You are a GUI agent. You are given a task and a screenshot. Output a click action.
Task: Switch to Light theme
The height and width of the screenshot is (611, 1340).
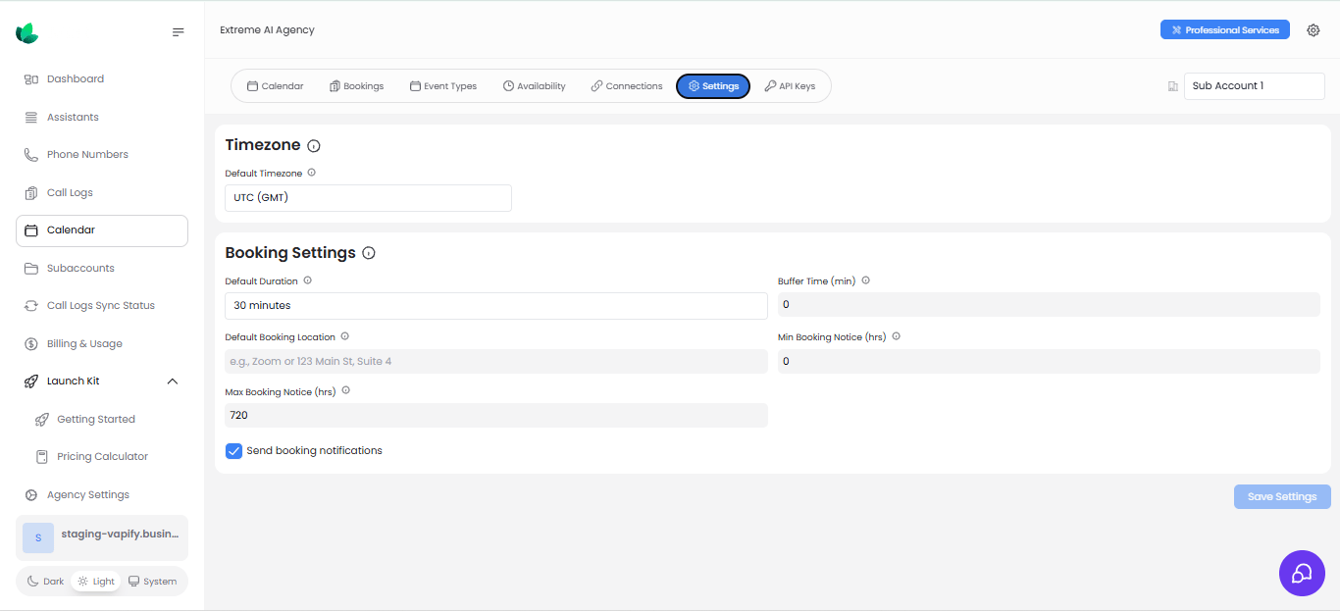(96, 582)
